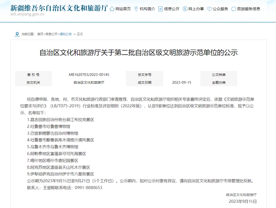Select 信息公开 in the top navigation

click(172, 9)
